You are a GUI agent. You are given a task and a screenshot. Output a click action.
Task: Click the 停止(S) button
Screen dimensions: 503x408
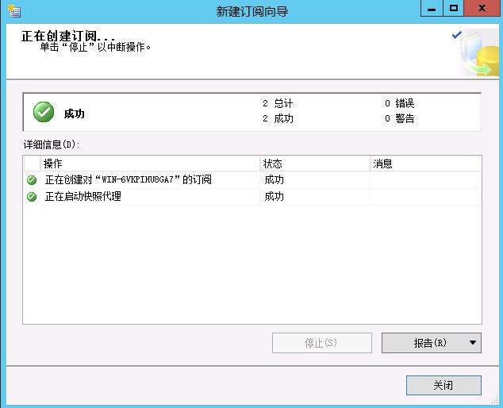[x=321, y=343]
